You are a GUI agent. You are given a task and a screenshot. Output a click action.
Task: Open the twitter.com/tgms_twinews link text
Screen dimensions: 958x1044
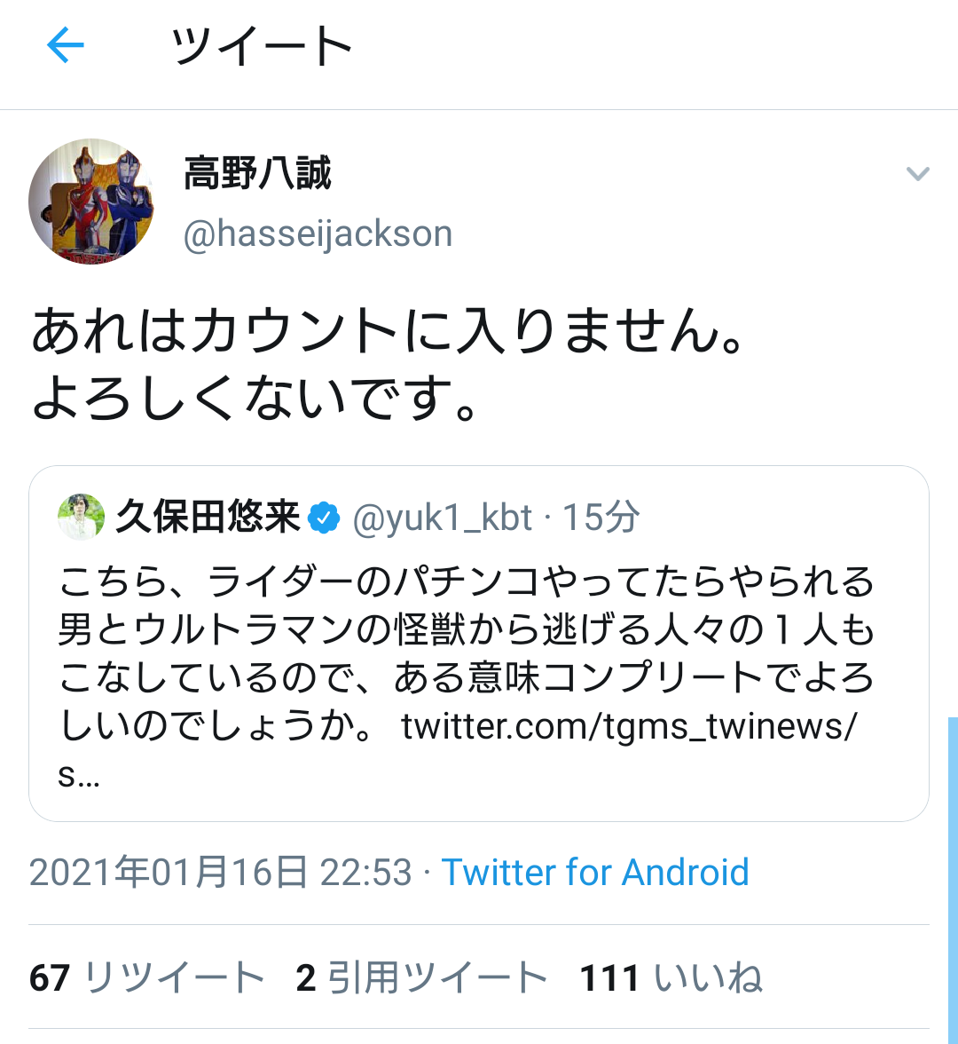629,727
